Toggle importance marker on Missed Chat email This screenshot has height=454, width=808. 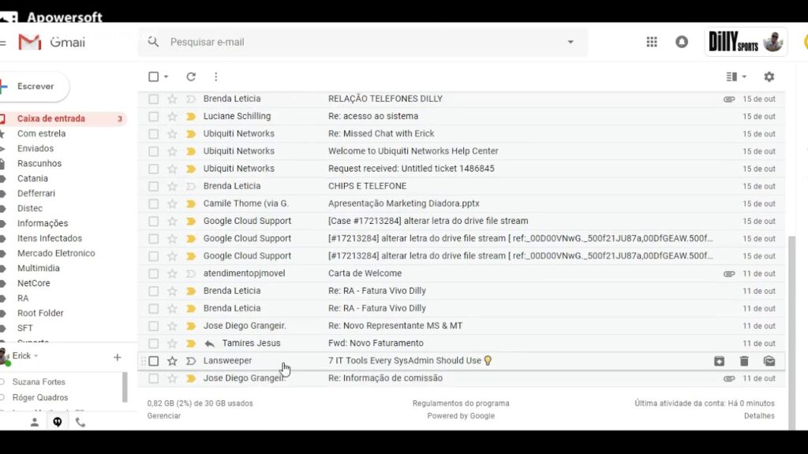[191, 134]
